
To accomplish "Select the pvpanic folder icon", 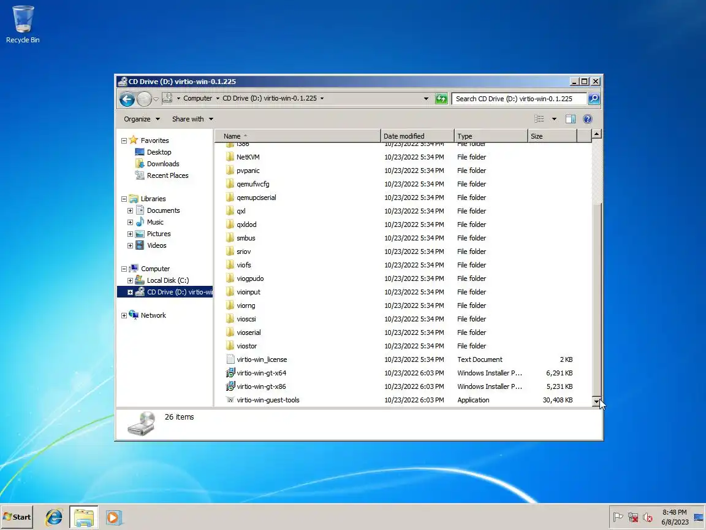I will click(230, 171).
